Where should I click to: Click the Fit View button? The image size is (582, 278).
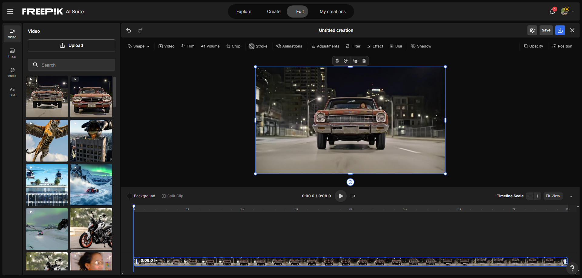click(x=553, y=196)
